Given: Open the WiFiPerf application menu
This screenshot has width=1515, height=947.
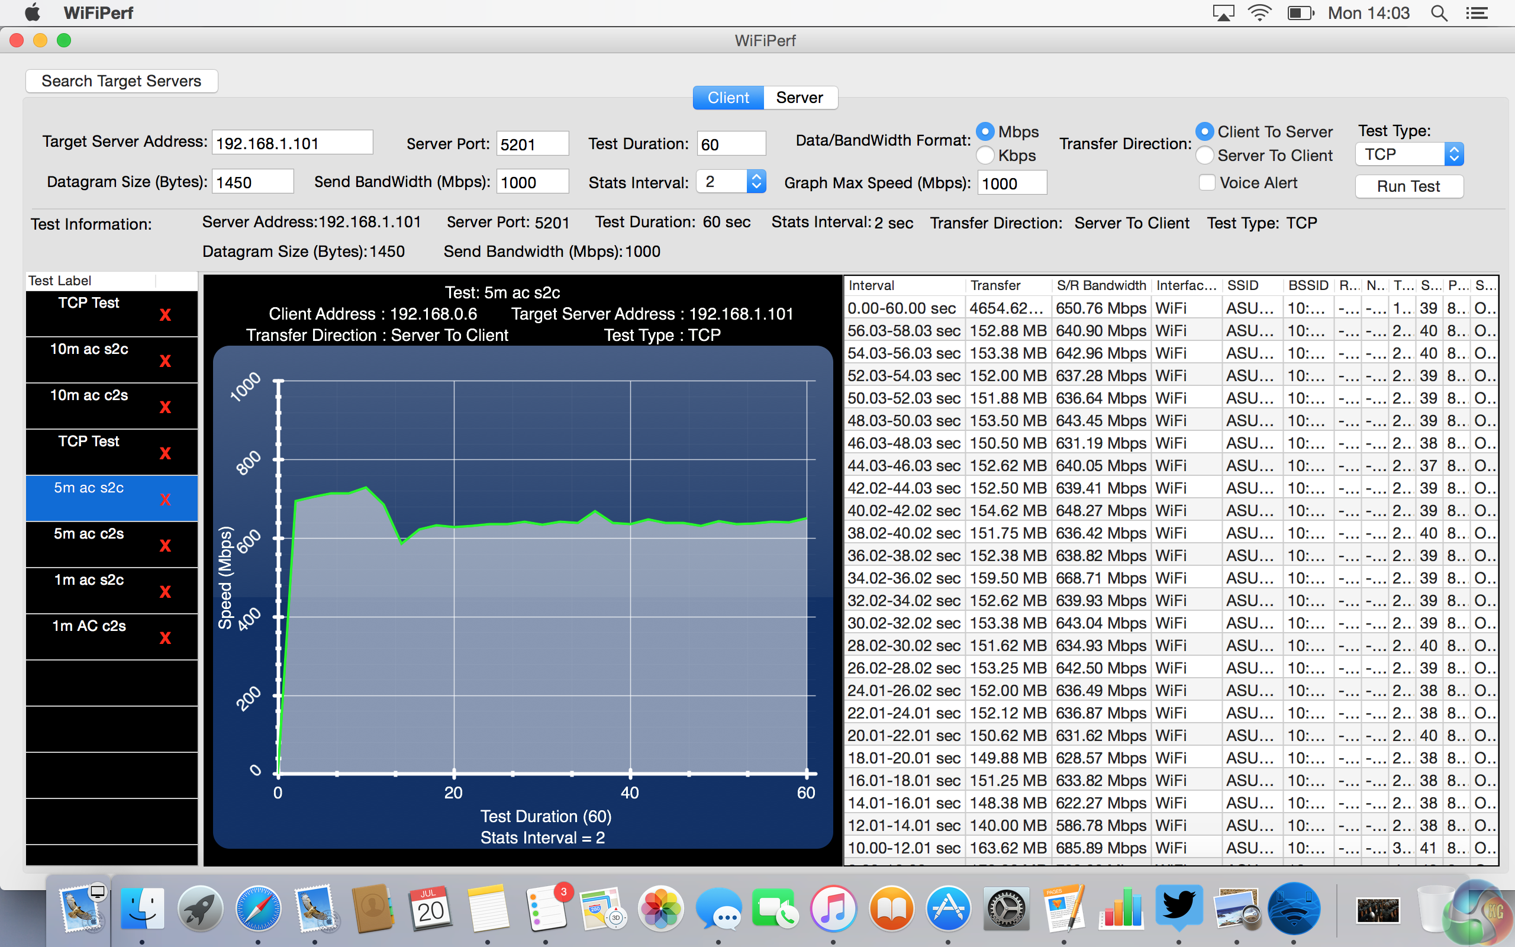Looking at the screenshot, I should (98, 13).
